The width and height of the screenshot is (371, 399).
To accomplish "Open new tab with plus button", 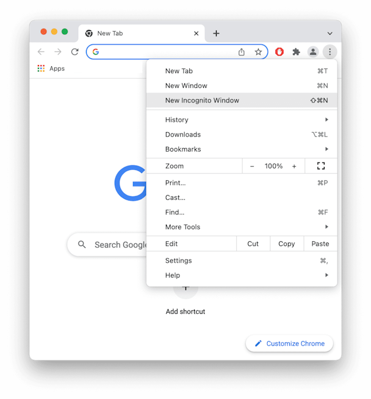I will [x=216, y=34].
